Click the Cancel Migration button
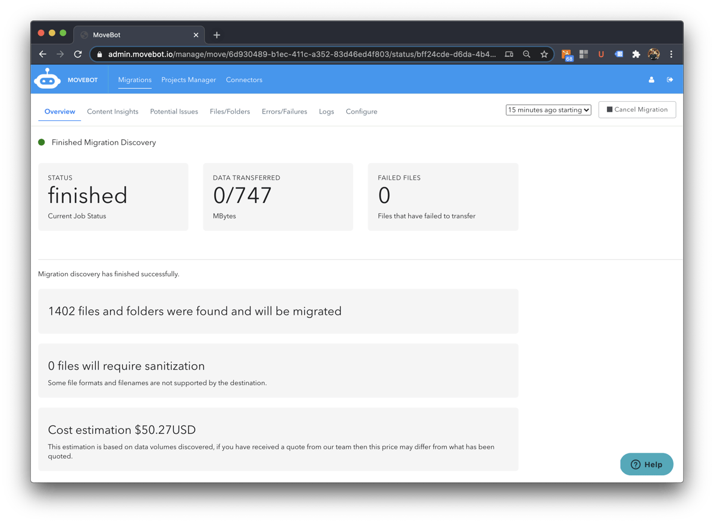 637,109
